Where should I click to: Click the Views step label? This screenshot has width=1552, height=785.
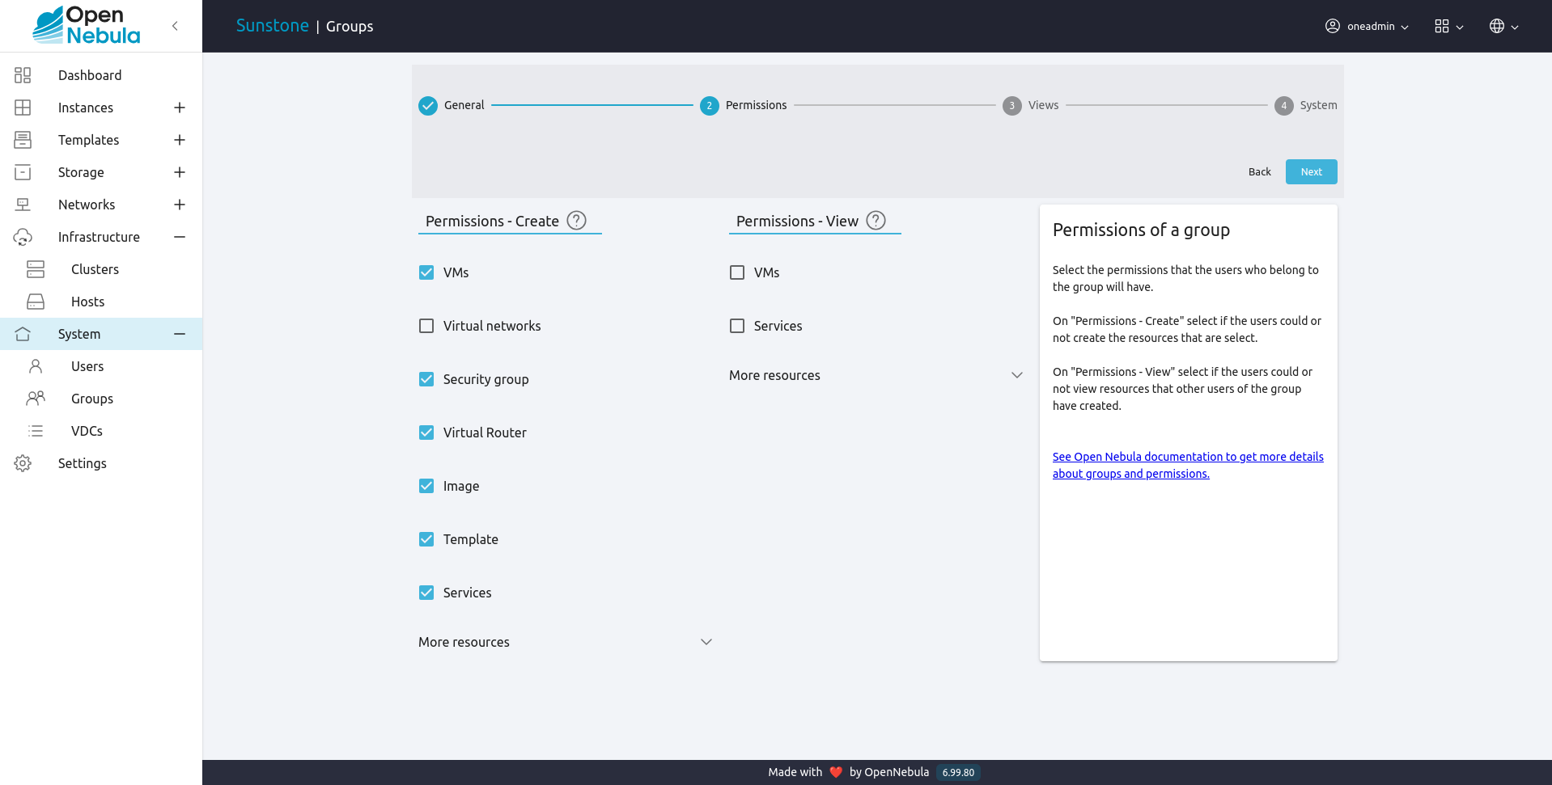[1043, 105]
